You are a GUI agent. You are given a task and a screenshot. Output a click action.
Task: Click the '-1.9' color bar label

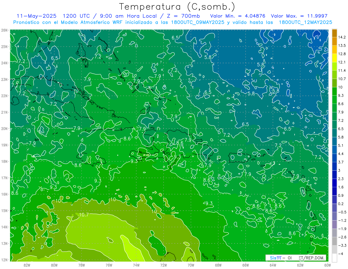click(342, 228)
